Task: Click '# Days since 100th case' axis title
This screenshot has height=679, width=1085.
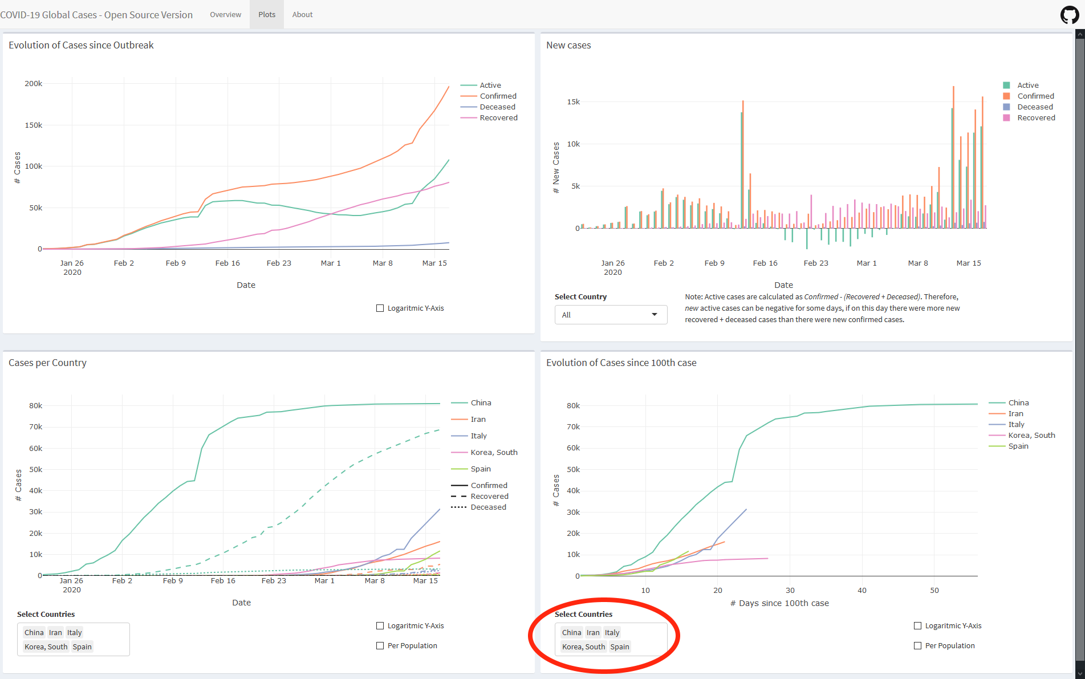Action: [x=779, y=603]
